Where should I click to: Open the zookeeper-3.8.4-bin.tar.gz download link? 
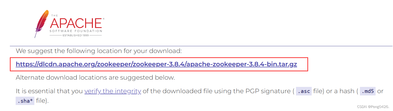(x=156, y=64)
